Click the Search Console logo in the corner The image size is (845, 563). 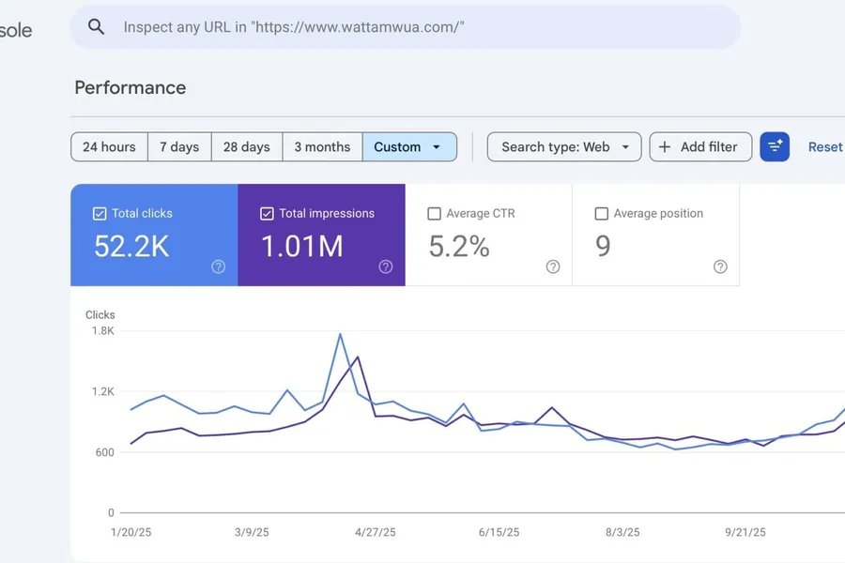coord(16,28)
